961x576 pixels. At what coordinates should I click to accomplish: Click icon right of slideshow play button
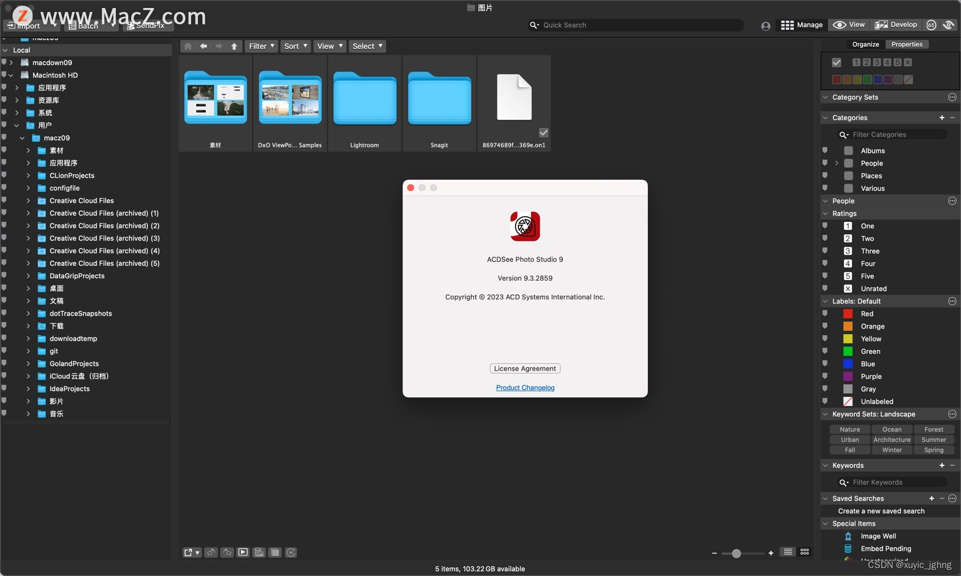[x=259, y=553]
